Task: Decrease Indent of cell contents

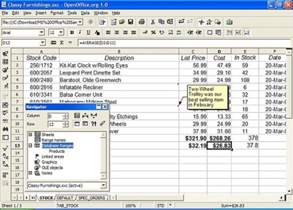Action: (190, 32)
